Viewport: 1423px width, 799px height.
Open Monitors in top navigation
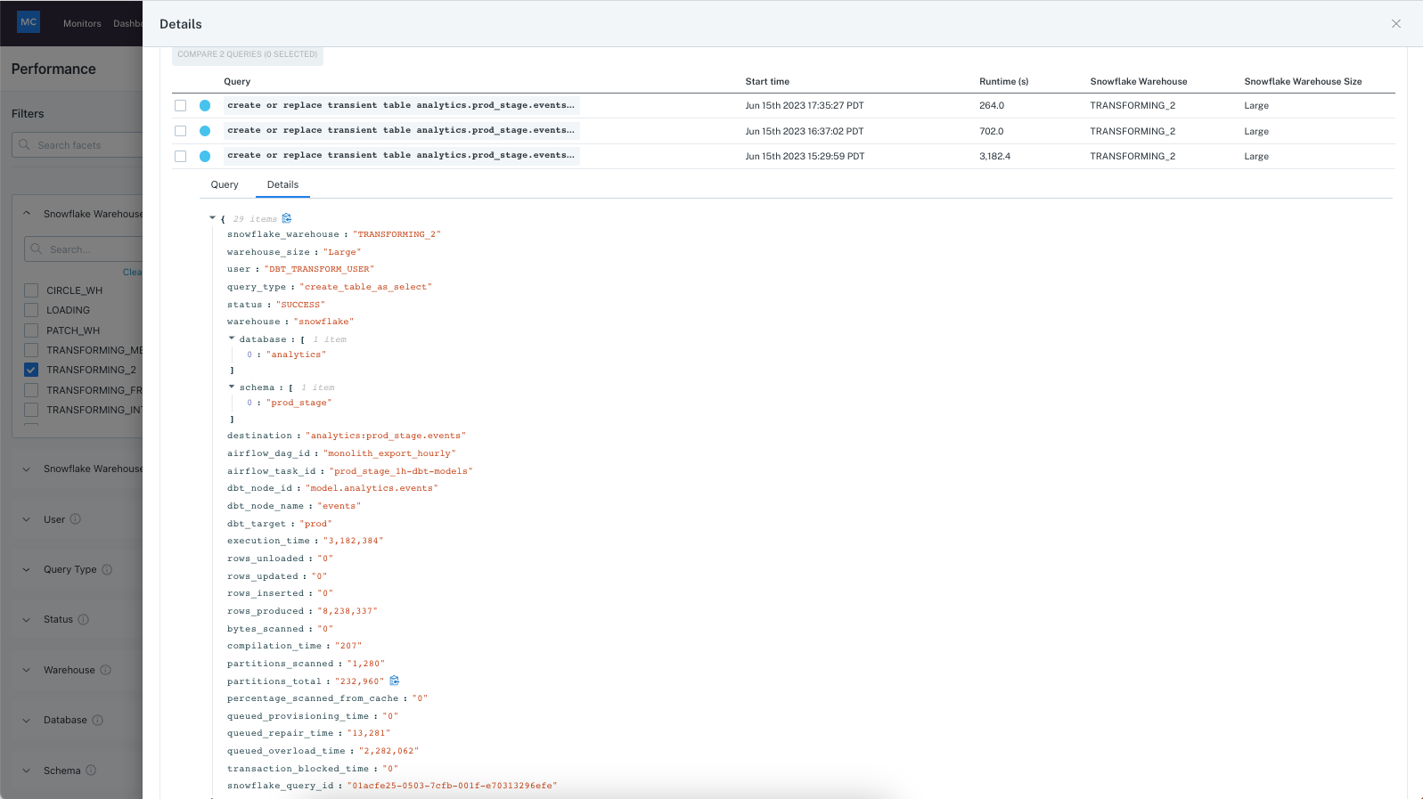(x=82, y=24)
